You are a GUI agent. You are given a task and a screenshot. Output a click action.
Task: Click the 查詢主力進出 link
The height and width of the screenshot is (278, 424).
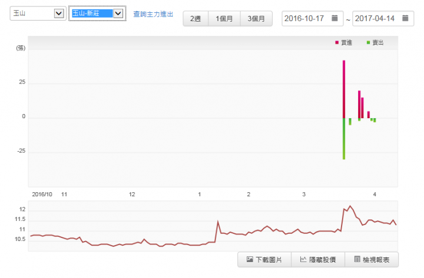153,14
